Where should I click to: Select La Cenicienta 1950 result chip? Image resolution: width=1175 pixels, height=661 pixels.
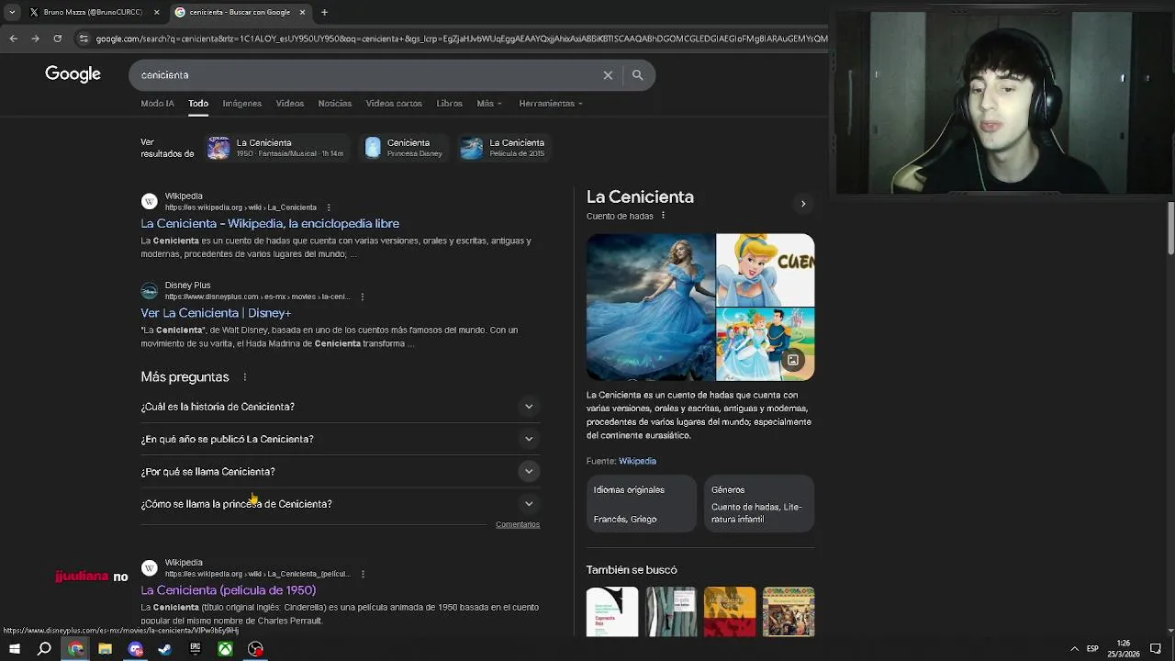[275, 148]
